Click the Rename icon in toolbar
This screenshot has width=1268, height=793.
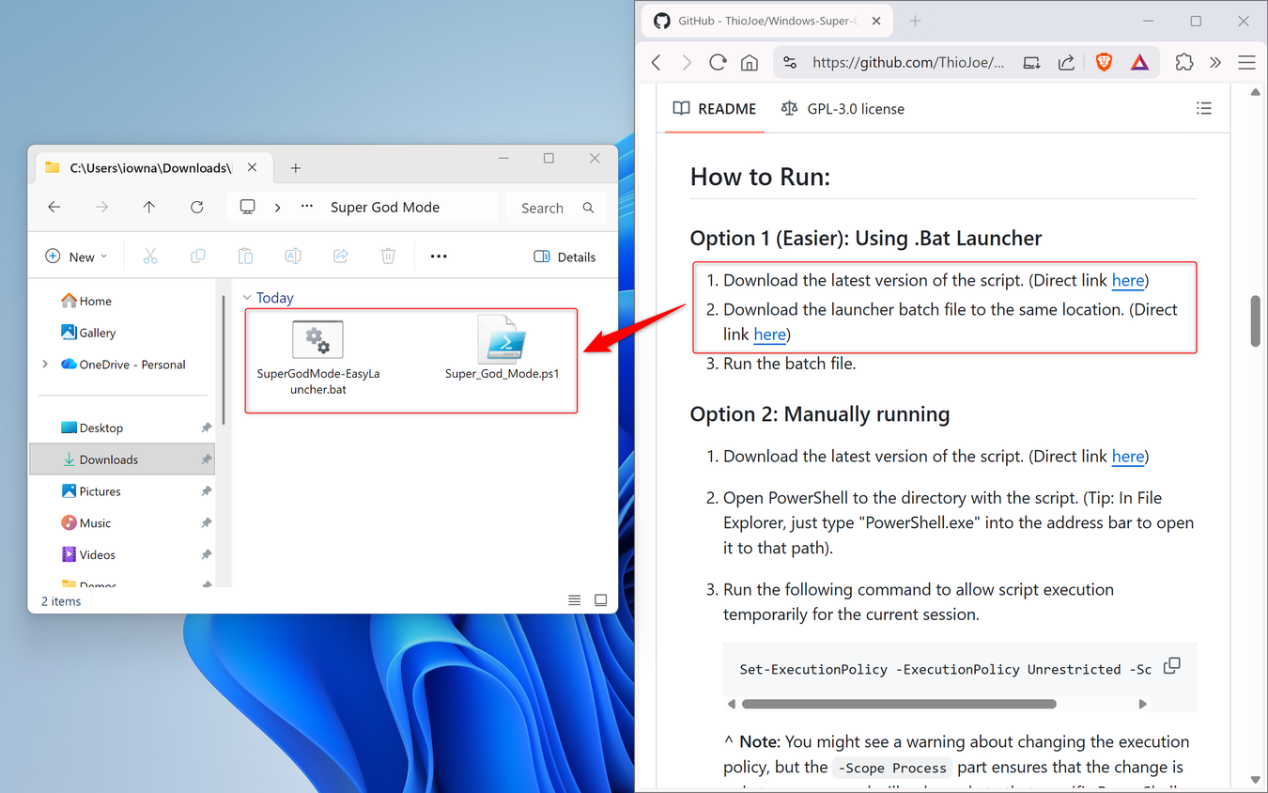293,257
